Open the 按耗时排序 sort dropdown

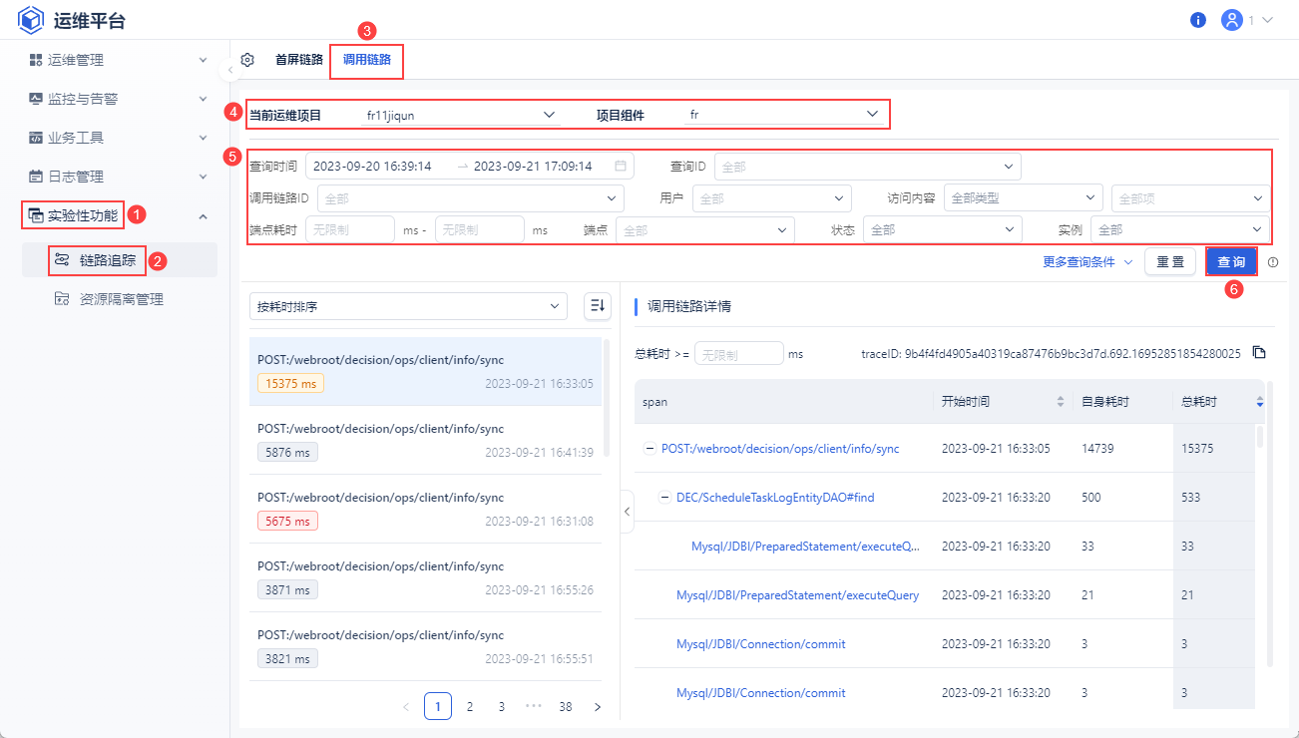(x=408, y=306)
